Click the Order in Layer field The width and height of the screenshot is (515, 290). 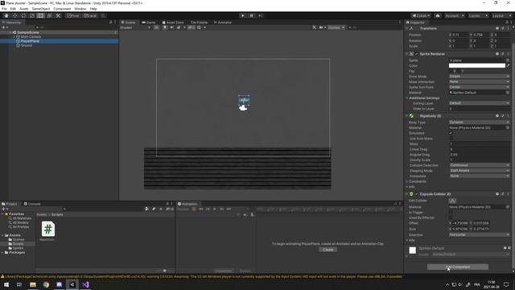tap(480, 109)
